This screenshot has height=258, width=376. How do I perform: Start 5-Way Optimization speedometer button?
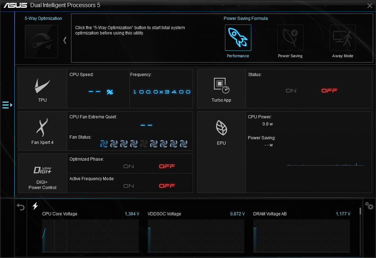pyautogui.click(x=41, y=41)
